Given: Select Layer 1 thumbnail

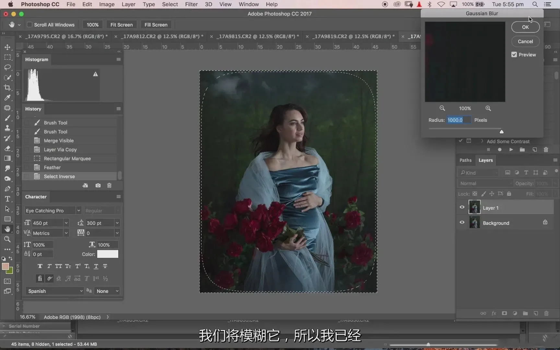Looking at the screenshot, I should 474,207.
